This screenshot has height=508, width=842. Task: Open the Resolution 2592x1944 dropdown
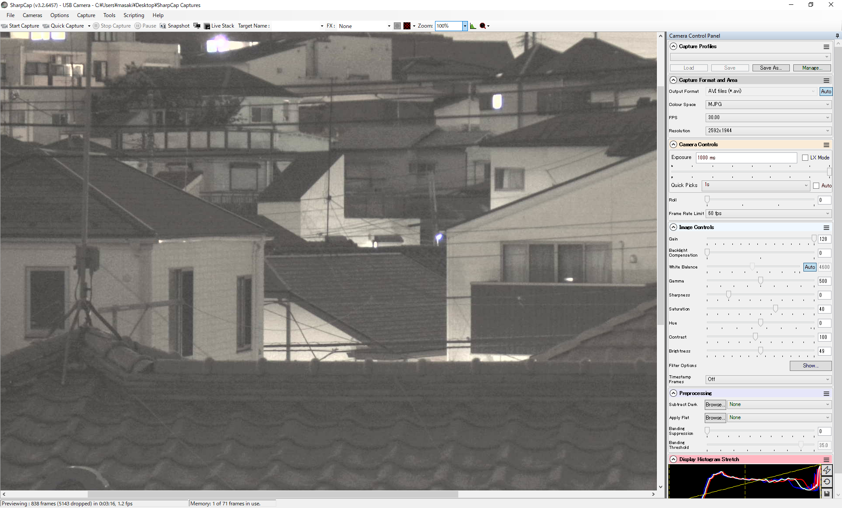(x=768, y=131)
